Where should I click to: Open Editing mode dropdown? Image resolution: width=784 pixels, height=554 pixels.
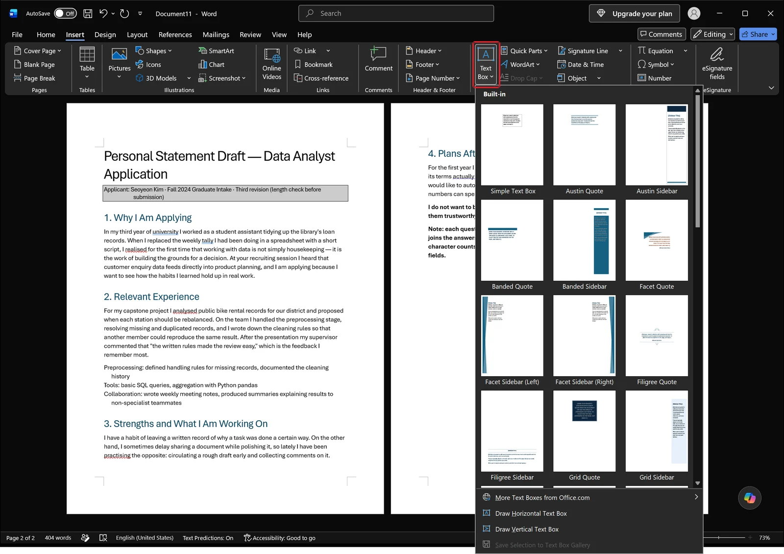pyautogui.click(x=713, y=34)
